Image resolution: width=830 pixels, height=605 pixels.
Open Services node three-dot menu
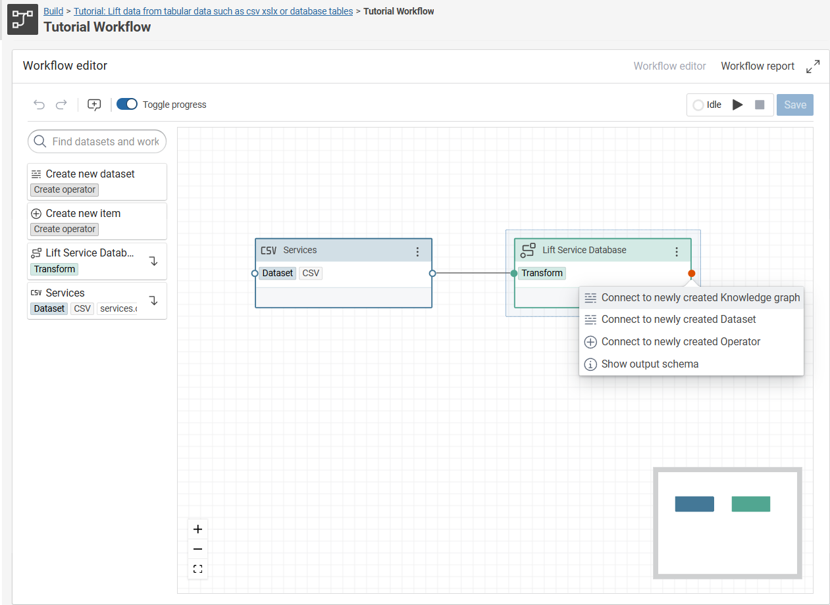pos(417,251)
